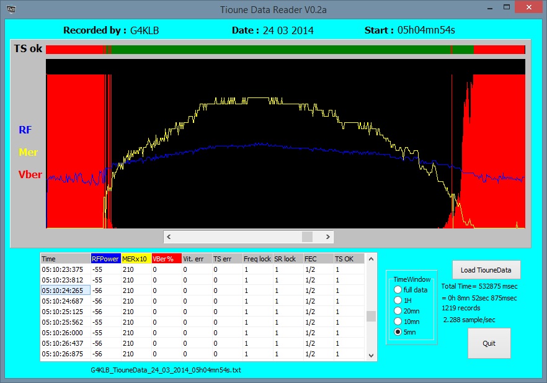Select the 05:10:25:125 time cell
Screen dimensions: 547x383
tap(66, 312)
